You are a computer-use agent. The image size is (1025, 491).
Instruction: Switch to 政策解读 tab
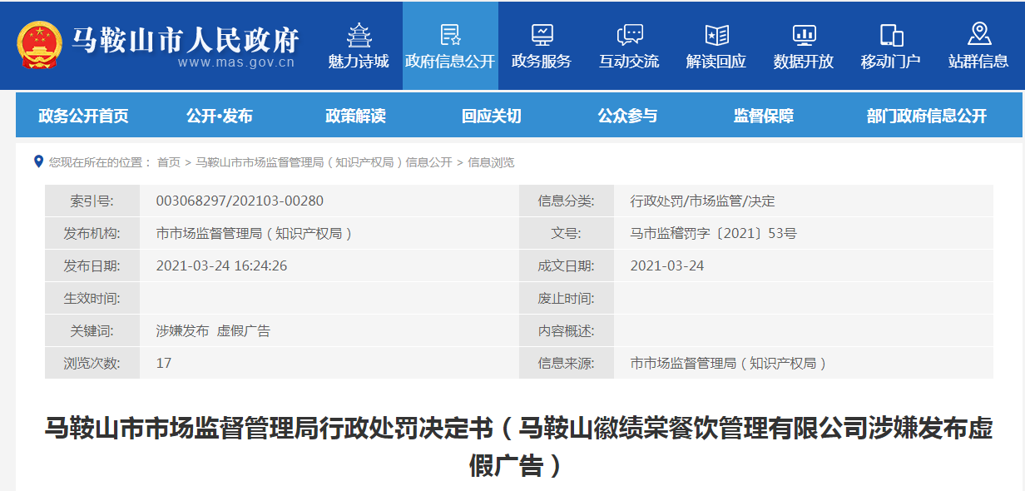point(355,116)
